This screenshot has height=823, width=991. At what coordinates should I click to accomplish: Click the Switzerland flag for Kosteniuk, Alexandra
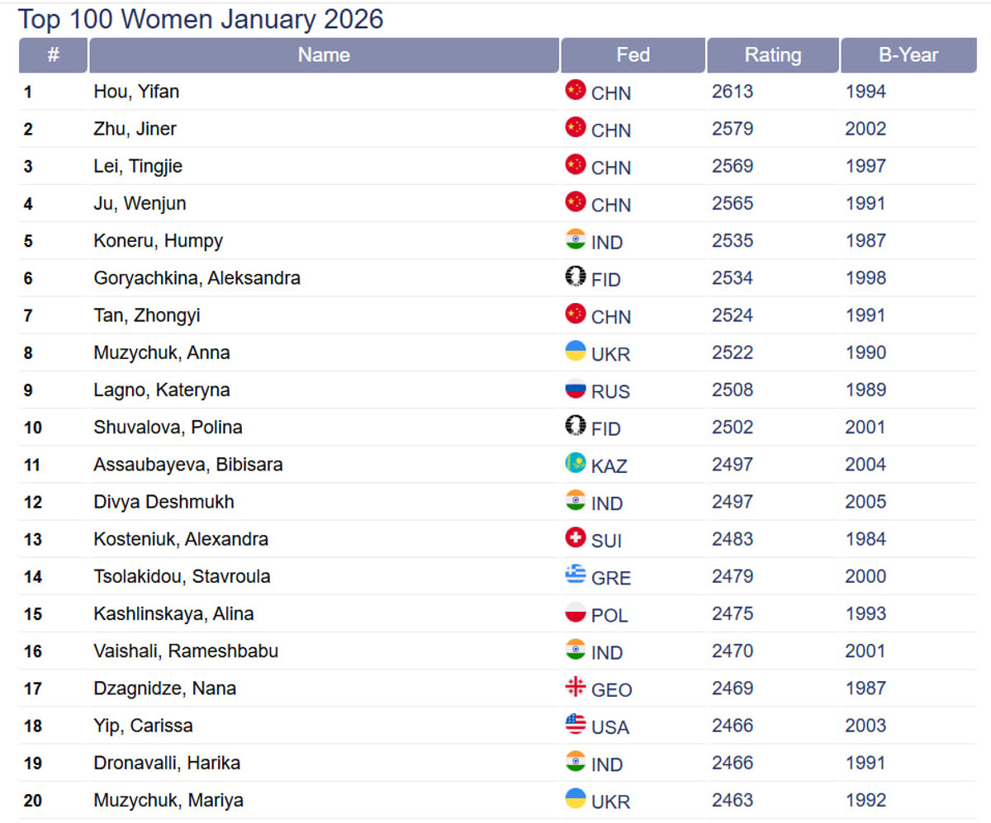576,538
